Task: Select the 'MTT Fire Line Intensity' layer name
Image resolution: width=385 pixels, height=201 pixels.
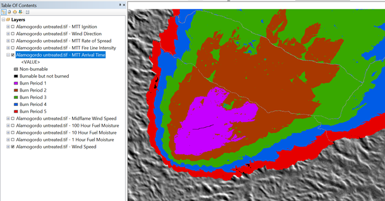Action: pyautogui.click(x=66, y=48)
